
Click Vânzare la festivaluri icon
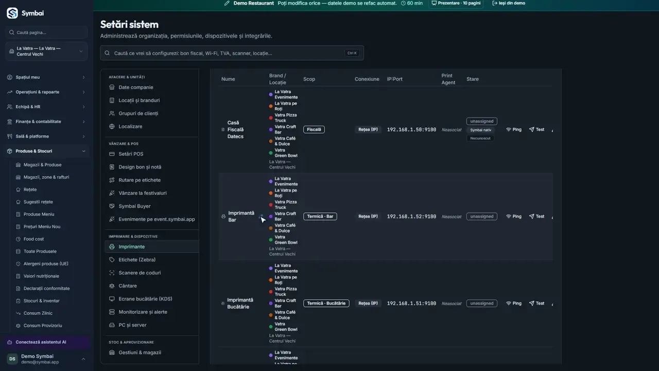112,193
